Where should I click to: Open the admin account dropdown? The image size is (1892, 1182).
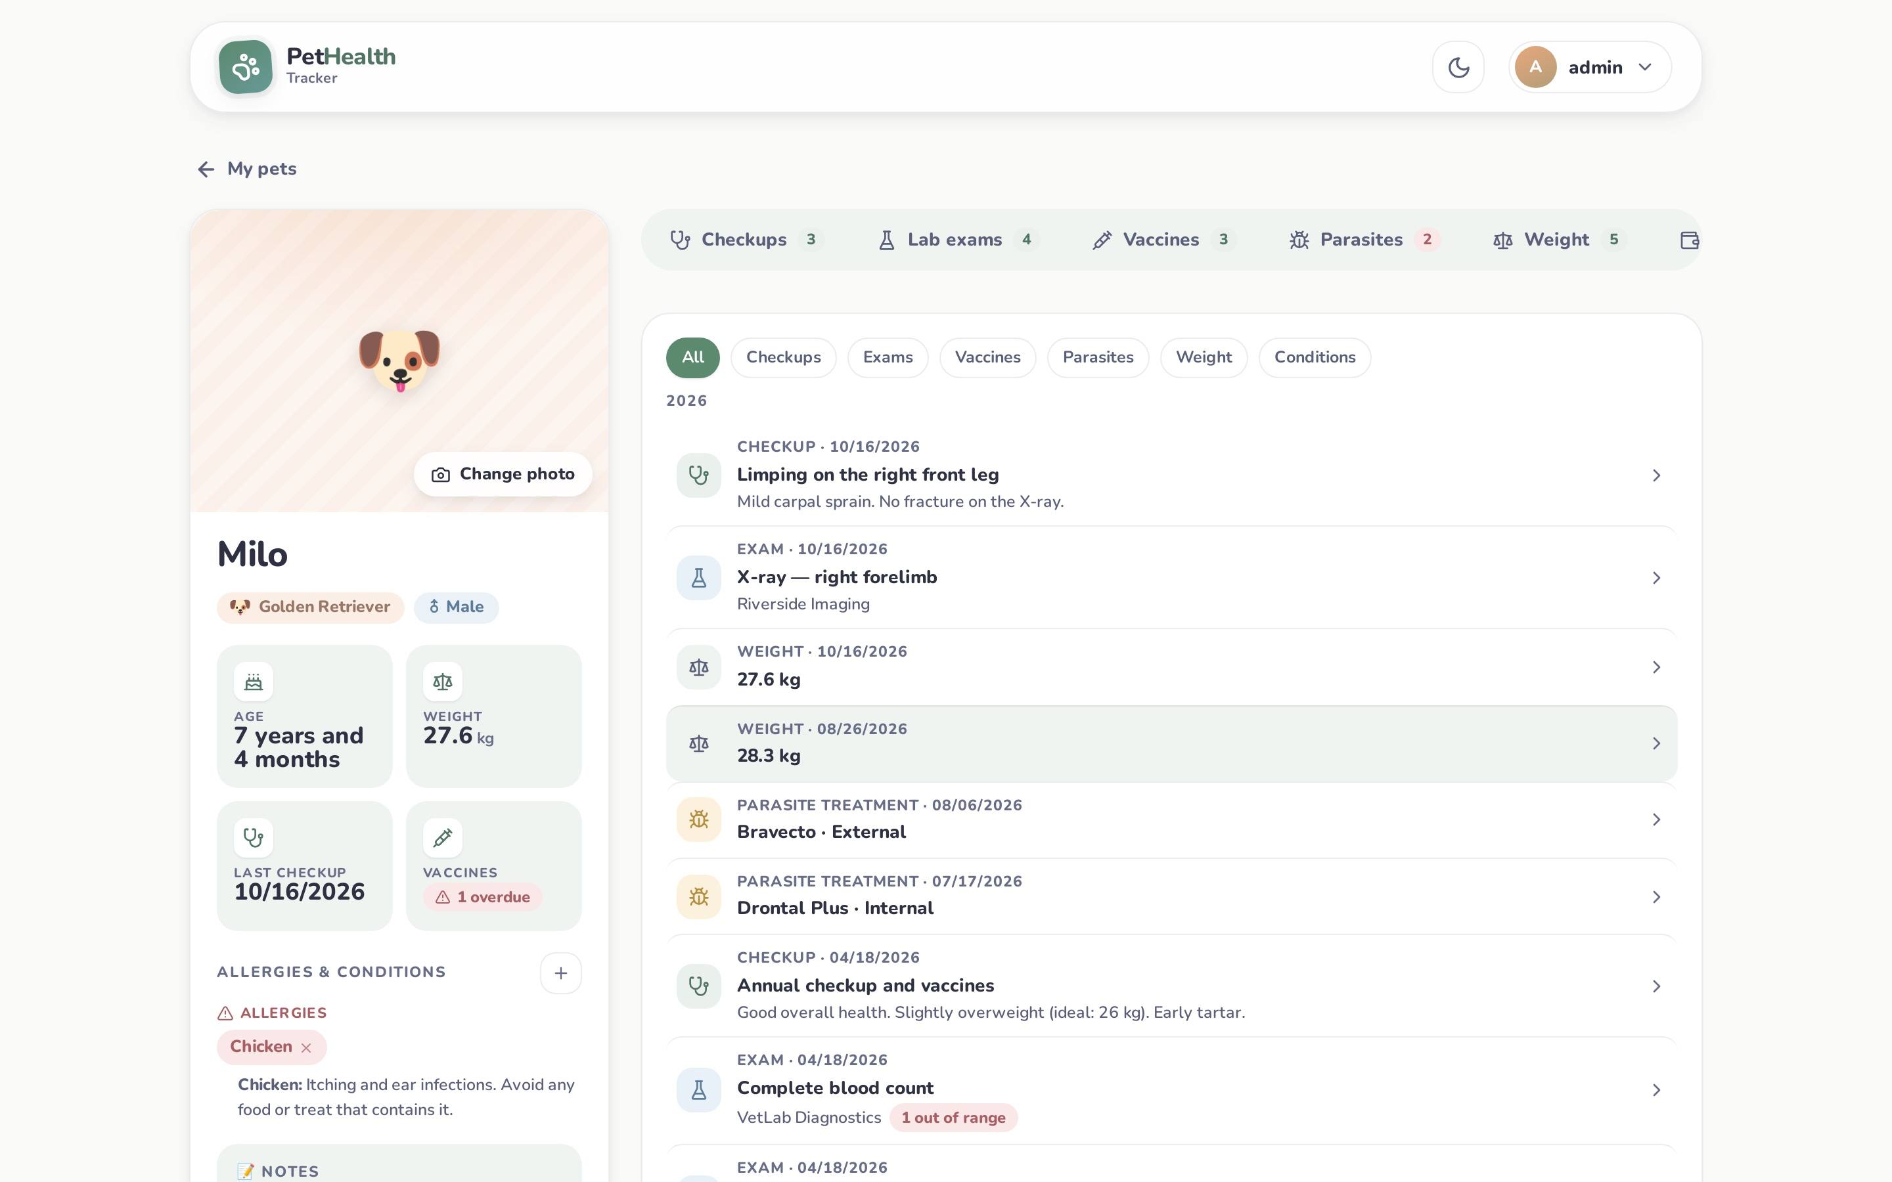point(1590,67)
